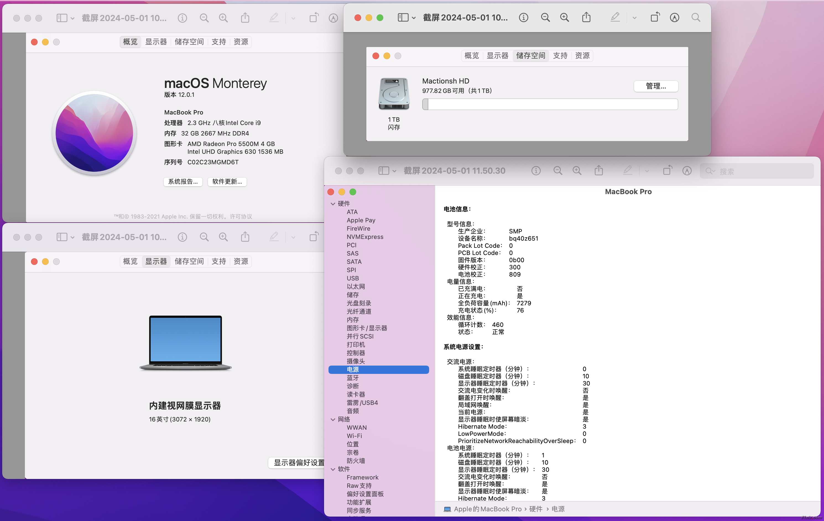Zoom out in top-right Preview window
The image size is (824, 521).
(545, 17)
